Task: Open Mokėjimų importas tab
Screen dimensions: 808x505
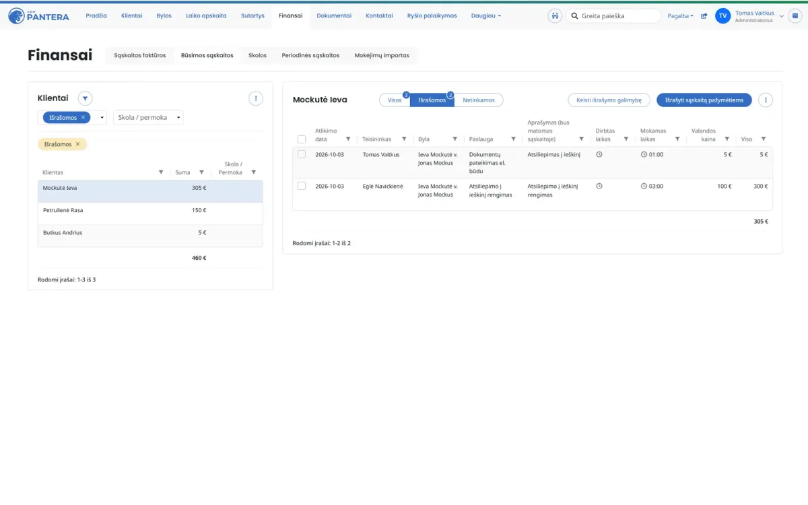Action: click(x=382, y=56)
